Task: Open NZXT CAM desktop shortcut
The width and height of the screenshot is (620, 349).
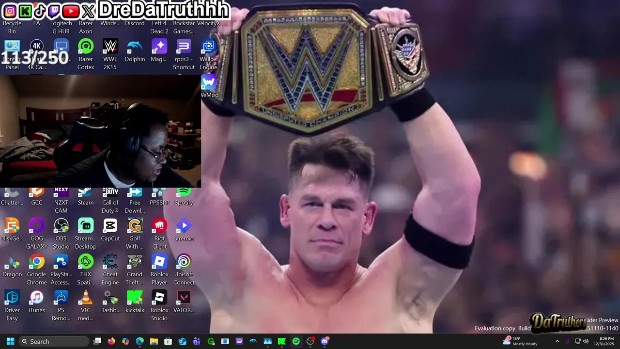Action: click(61, 201)
